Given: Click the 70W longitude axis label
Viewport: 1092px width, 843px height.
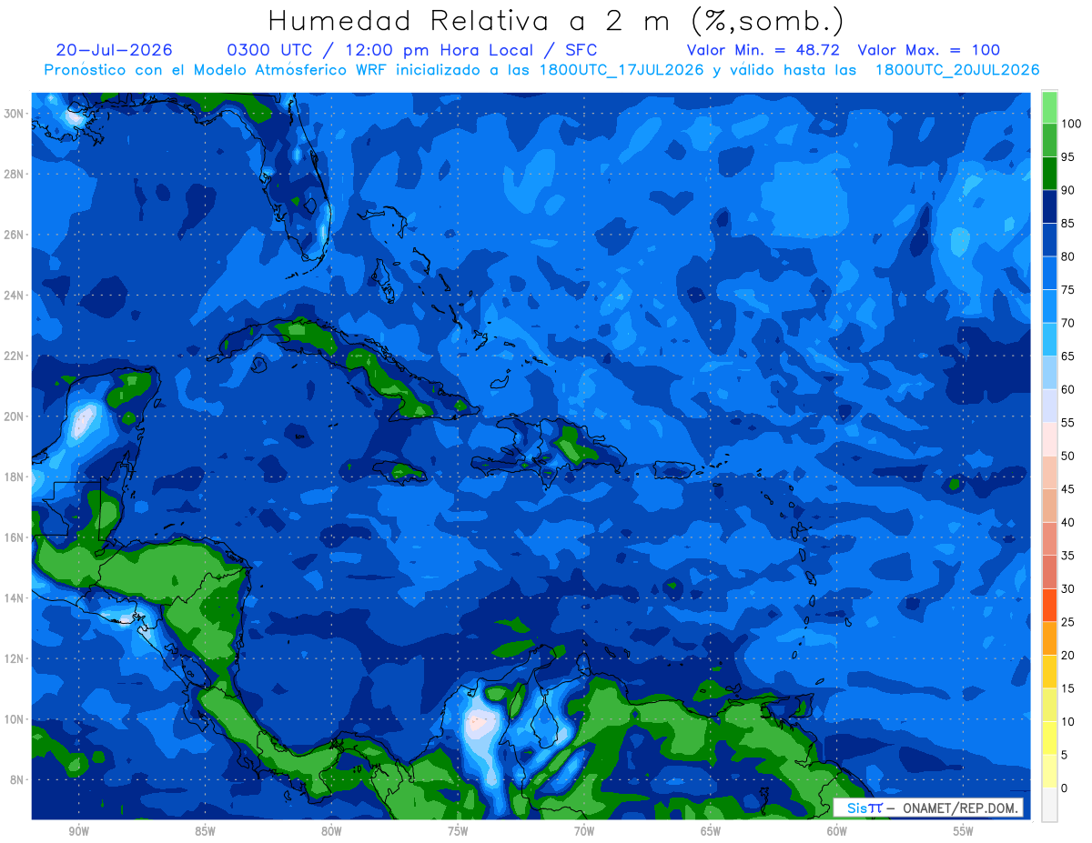Looking at the screenshot, I should (584, 831).
